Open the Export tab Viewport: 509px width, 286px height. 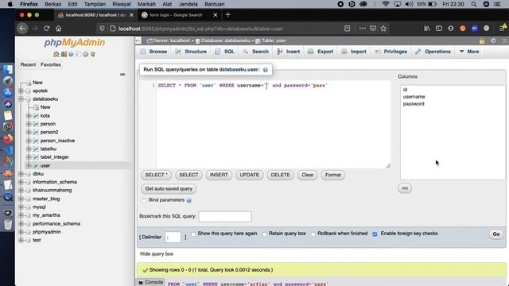(321, 52)
